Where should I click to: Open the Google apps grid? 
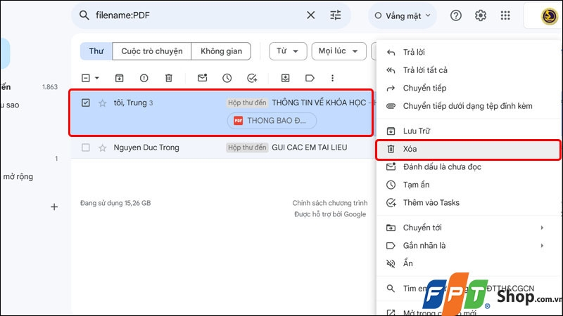click(x=505, y=15)
